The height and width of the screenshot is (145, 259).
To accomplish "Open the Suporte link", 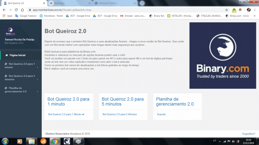I will pyautogui.click(x=161, y=114).
